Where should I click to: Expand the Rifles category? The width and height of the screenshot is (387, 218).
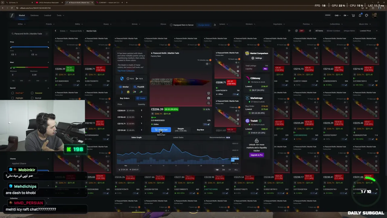pos(21,24)
